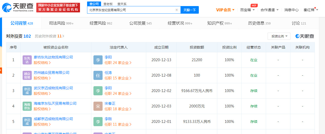Open 苏州越众贸易 company logo badge

click(x=27, y=75)
